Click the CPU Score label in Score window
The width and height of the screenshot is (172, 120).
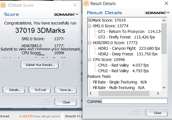[31, 53]
